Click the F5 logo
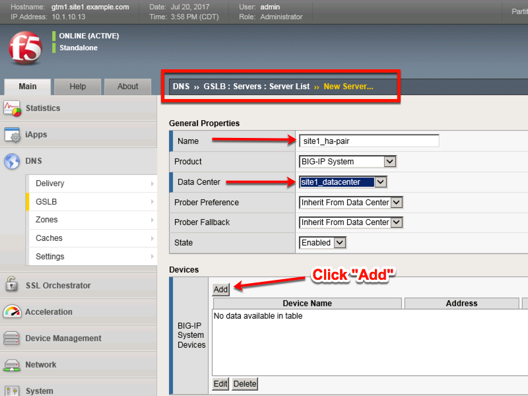This screenshot has width=528, height=396. pos(26,48)
